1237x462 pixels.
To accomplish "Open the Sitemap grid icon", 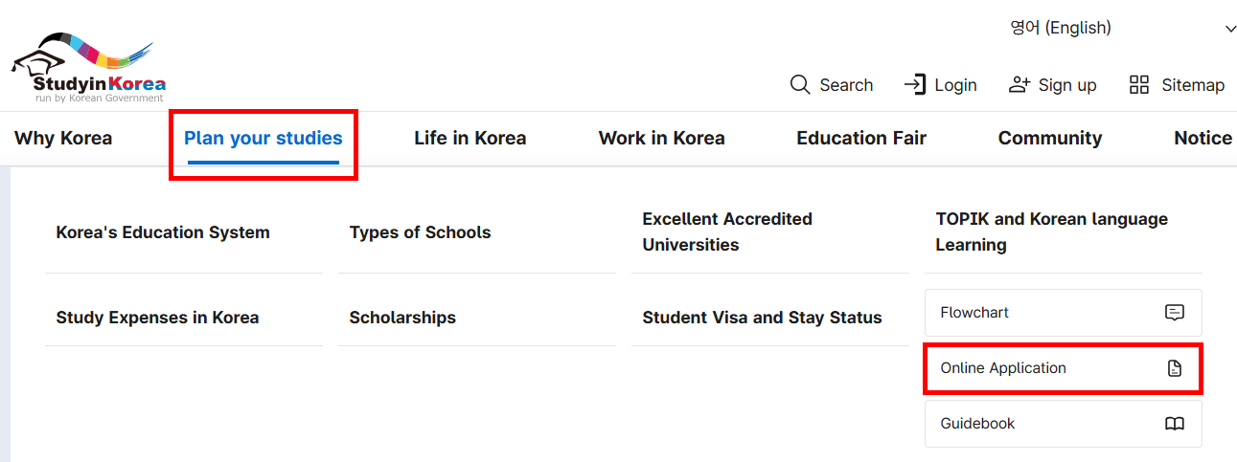I will click(1139, 85).
